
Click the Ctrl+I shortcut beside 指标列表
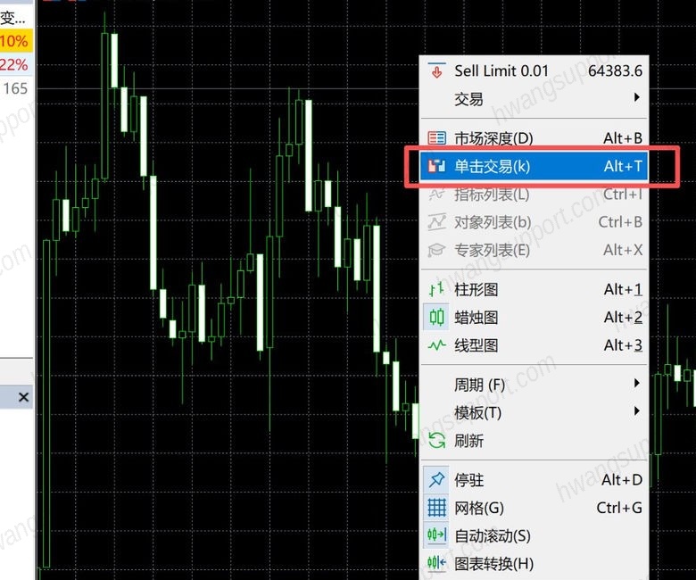pos(623,194)
